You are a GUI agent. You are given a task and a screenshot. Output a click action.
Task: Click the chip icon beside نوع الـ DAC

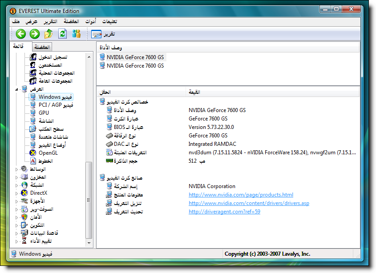(x=109, y=144)
